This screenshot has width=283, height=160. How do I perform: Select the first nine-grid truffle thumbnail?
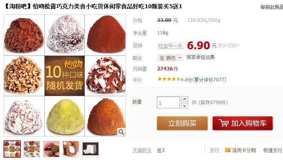click(x=12, y=149)
